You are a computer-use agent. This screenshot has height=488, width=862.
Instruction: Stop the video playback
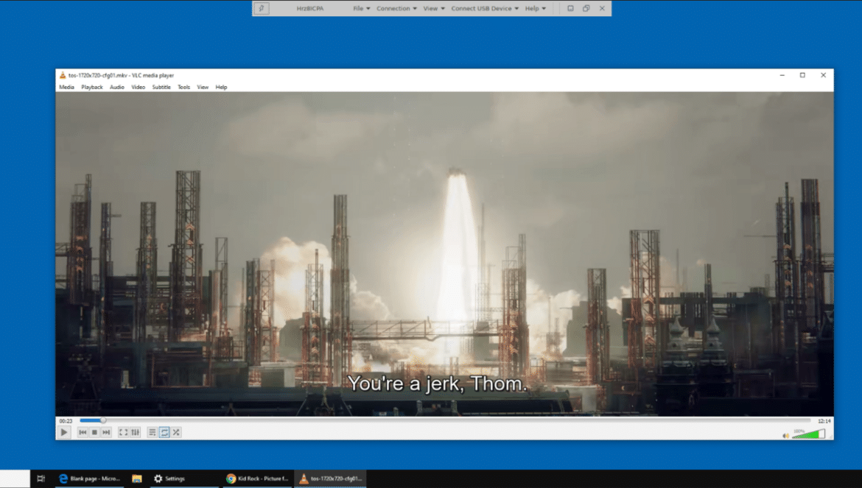click(x=94, y=433)
